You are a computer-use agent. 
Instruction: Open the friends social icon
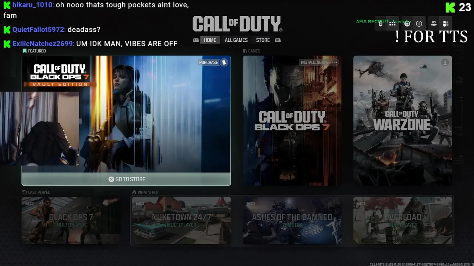coord(445,24)
